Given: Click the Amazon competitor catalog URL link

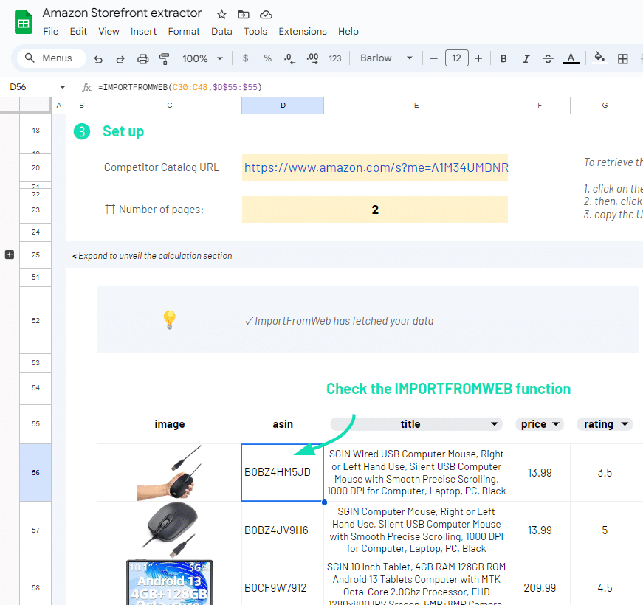Looking at the screenshot, I should [x=376, y=167].
